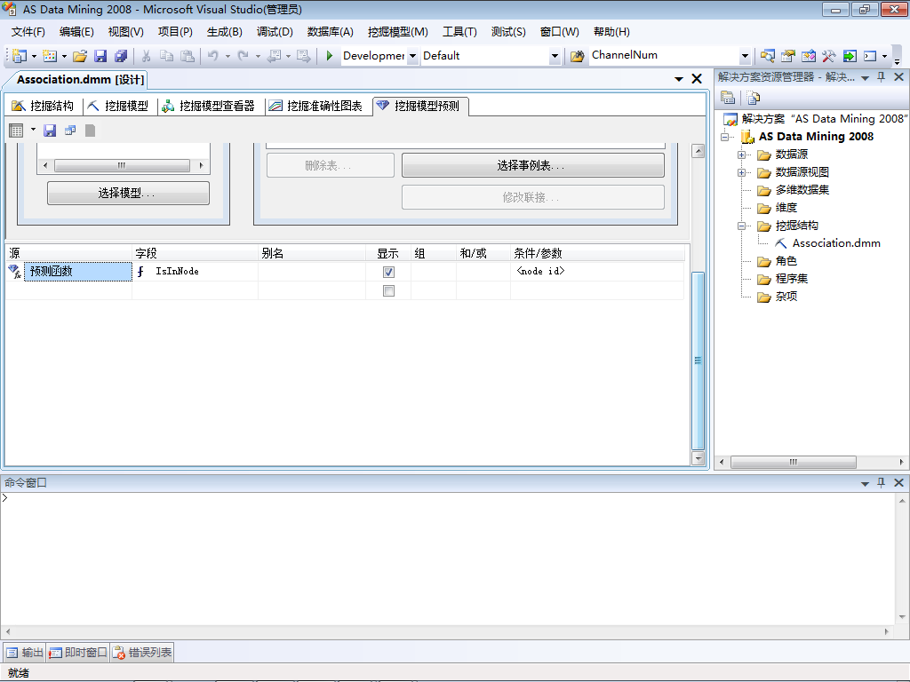Expand the 数据源视图 folder node
The width and height of the screenshot is (910, 682).
741,173
